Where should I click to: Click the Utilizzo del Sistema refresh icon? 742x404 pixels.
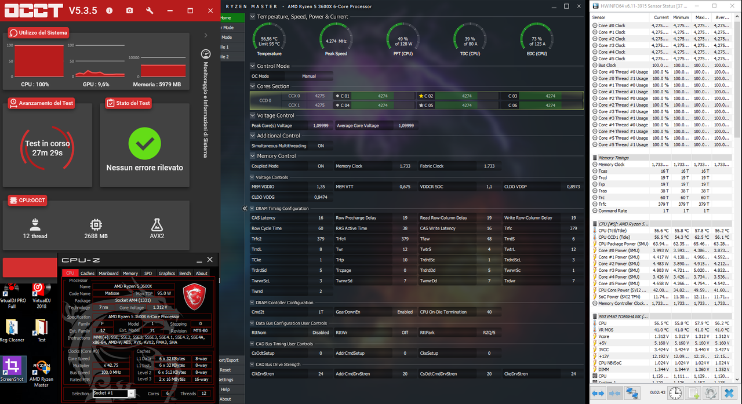pos(13,33)
